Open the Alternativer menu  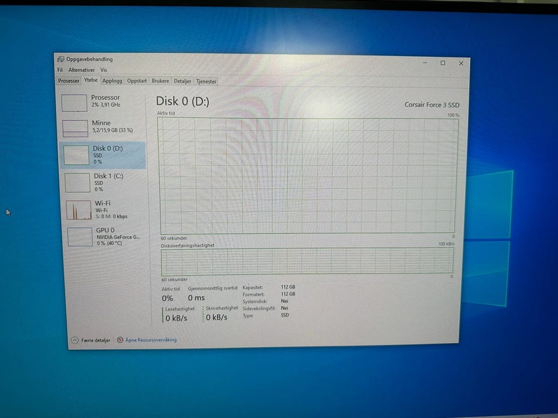click(x=81, y=70)
